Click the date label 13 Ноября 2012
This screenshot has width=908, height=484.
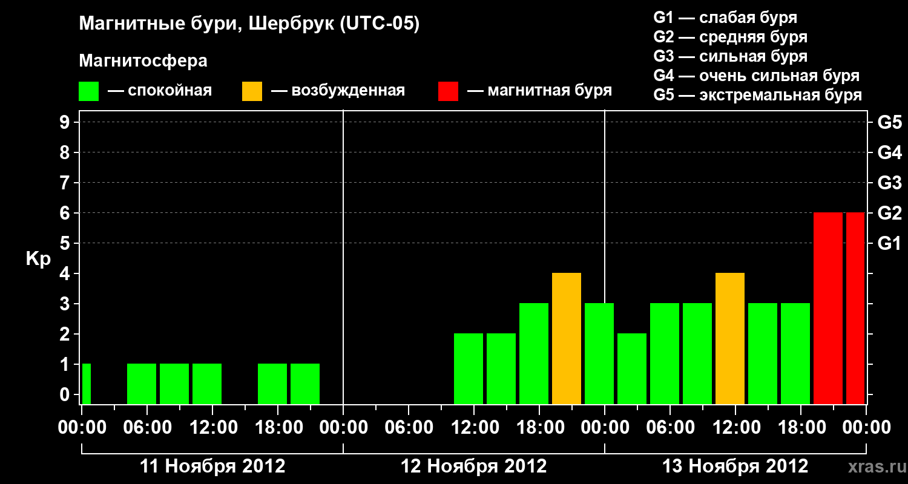tap(735, 466)
